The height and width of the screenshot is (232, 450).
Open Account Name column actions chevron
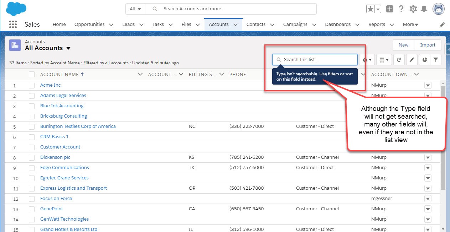140,74
